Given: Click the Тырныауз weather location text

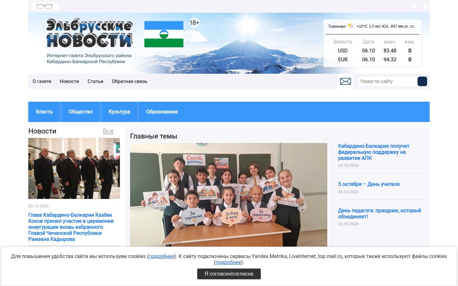Looking at the screenshot, I should [337, 26].
